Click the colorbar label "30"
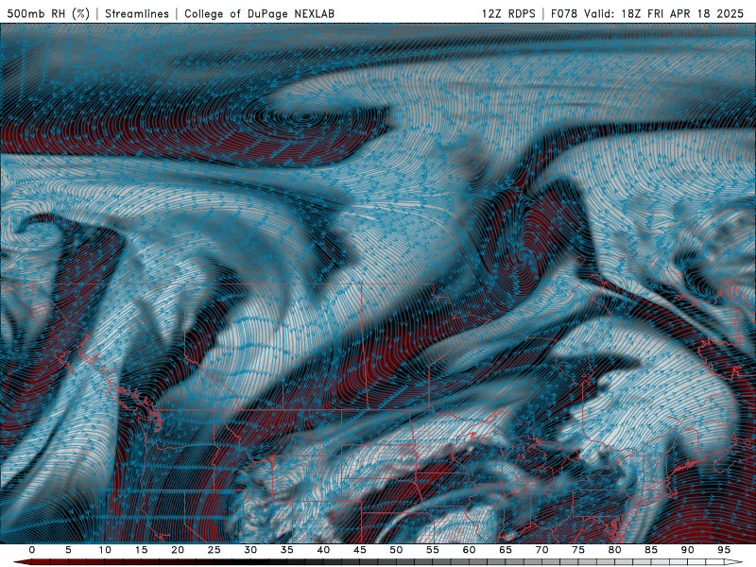756x567 pixels. pyautogui.click(x=250, y=550)
